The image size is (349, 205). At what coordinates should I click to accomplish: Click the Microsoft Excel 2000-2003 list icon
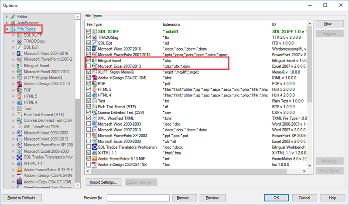click(x=95, y=141)
